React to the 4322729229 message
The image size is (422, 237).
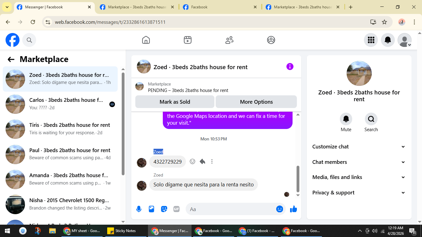tap(192, 161)
